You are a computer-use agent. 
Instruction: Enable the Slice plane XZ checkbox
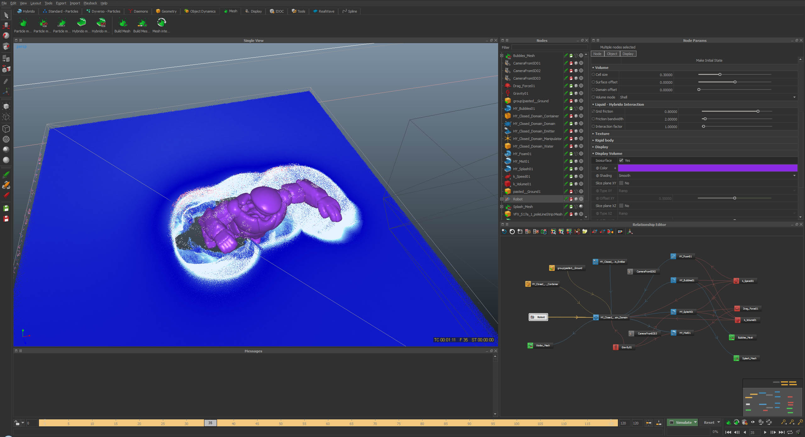pyautogui.click(x=621, y=206)
